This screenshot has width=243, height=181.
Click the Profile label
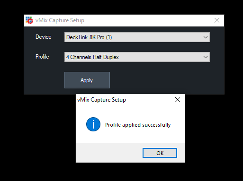click(42, 57)
